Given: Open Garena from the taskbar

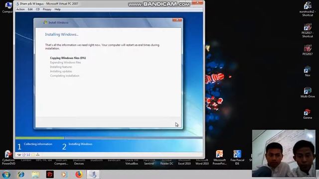Looking at the screenshot, I should [50, 175].
